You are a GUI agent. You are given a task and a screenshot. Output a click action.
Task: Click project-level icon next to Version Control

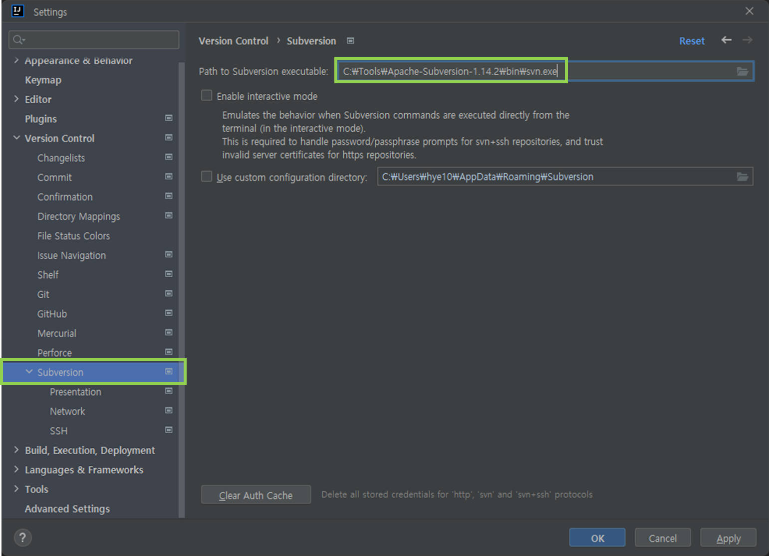(169, 138)
